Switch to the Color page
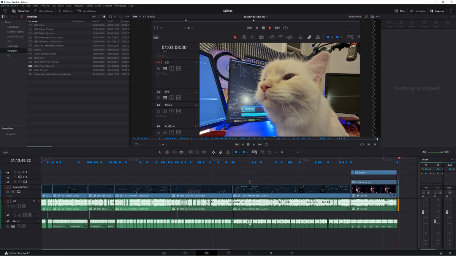 (x=249, y=252)
